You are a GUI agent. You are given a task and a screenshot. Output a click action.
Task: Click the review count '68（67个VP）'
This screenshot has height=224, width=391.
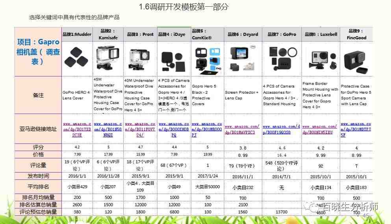174,166
